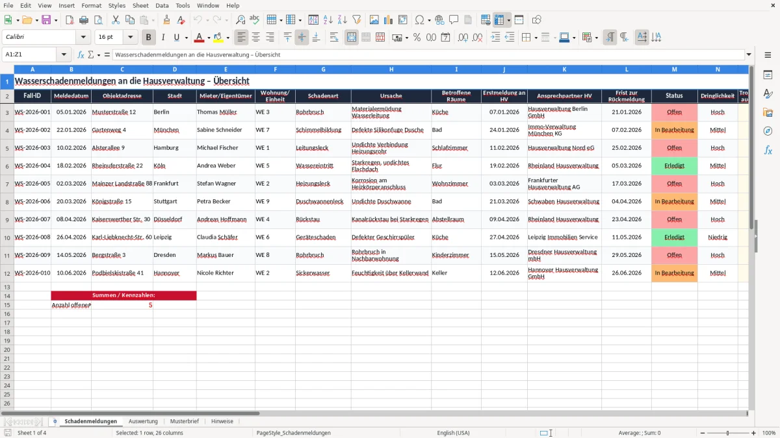Expand the Font Name dropdown
This screenshot has height=438, width=780.
(x=83, y=38)
